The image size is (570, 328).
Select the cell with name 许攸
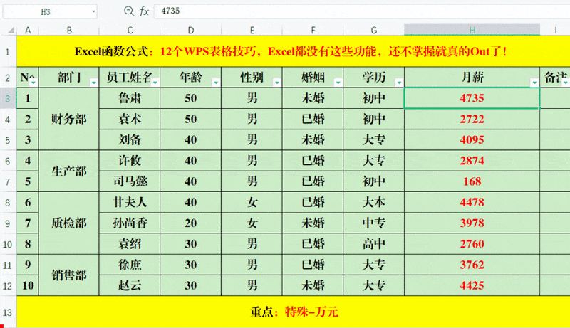tap(130, 160)
